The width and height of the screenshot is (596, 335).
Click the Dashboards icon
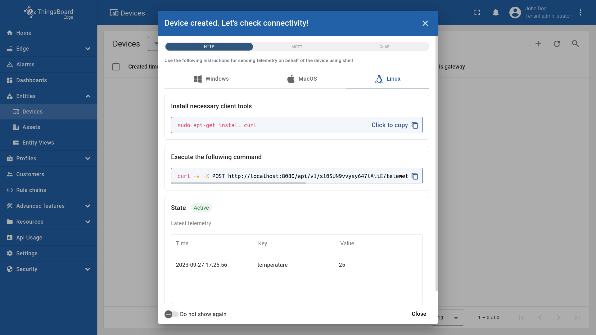10,80
